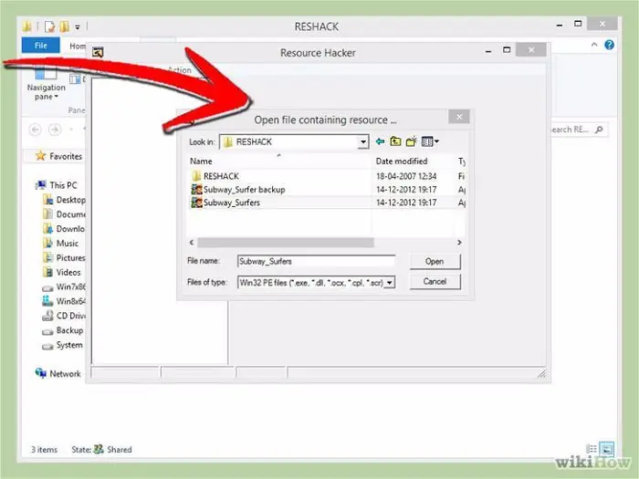Click the Explorer back arrow button
This screenshot has height=479, width=639.
tap(35, 130)
